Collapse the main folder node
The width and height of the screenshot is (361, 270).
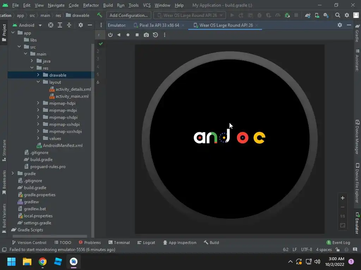click(26, 54)
